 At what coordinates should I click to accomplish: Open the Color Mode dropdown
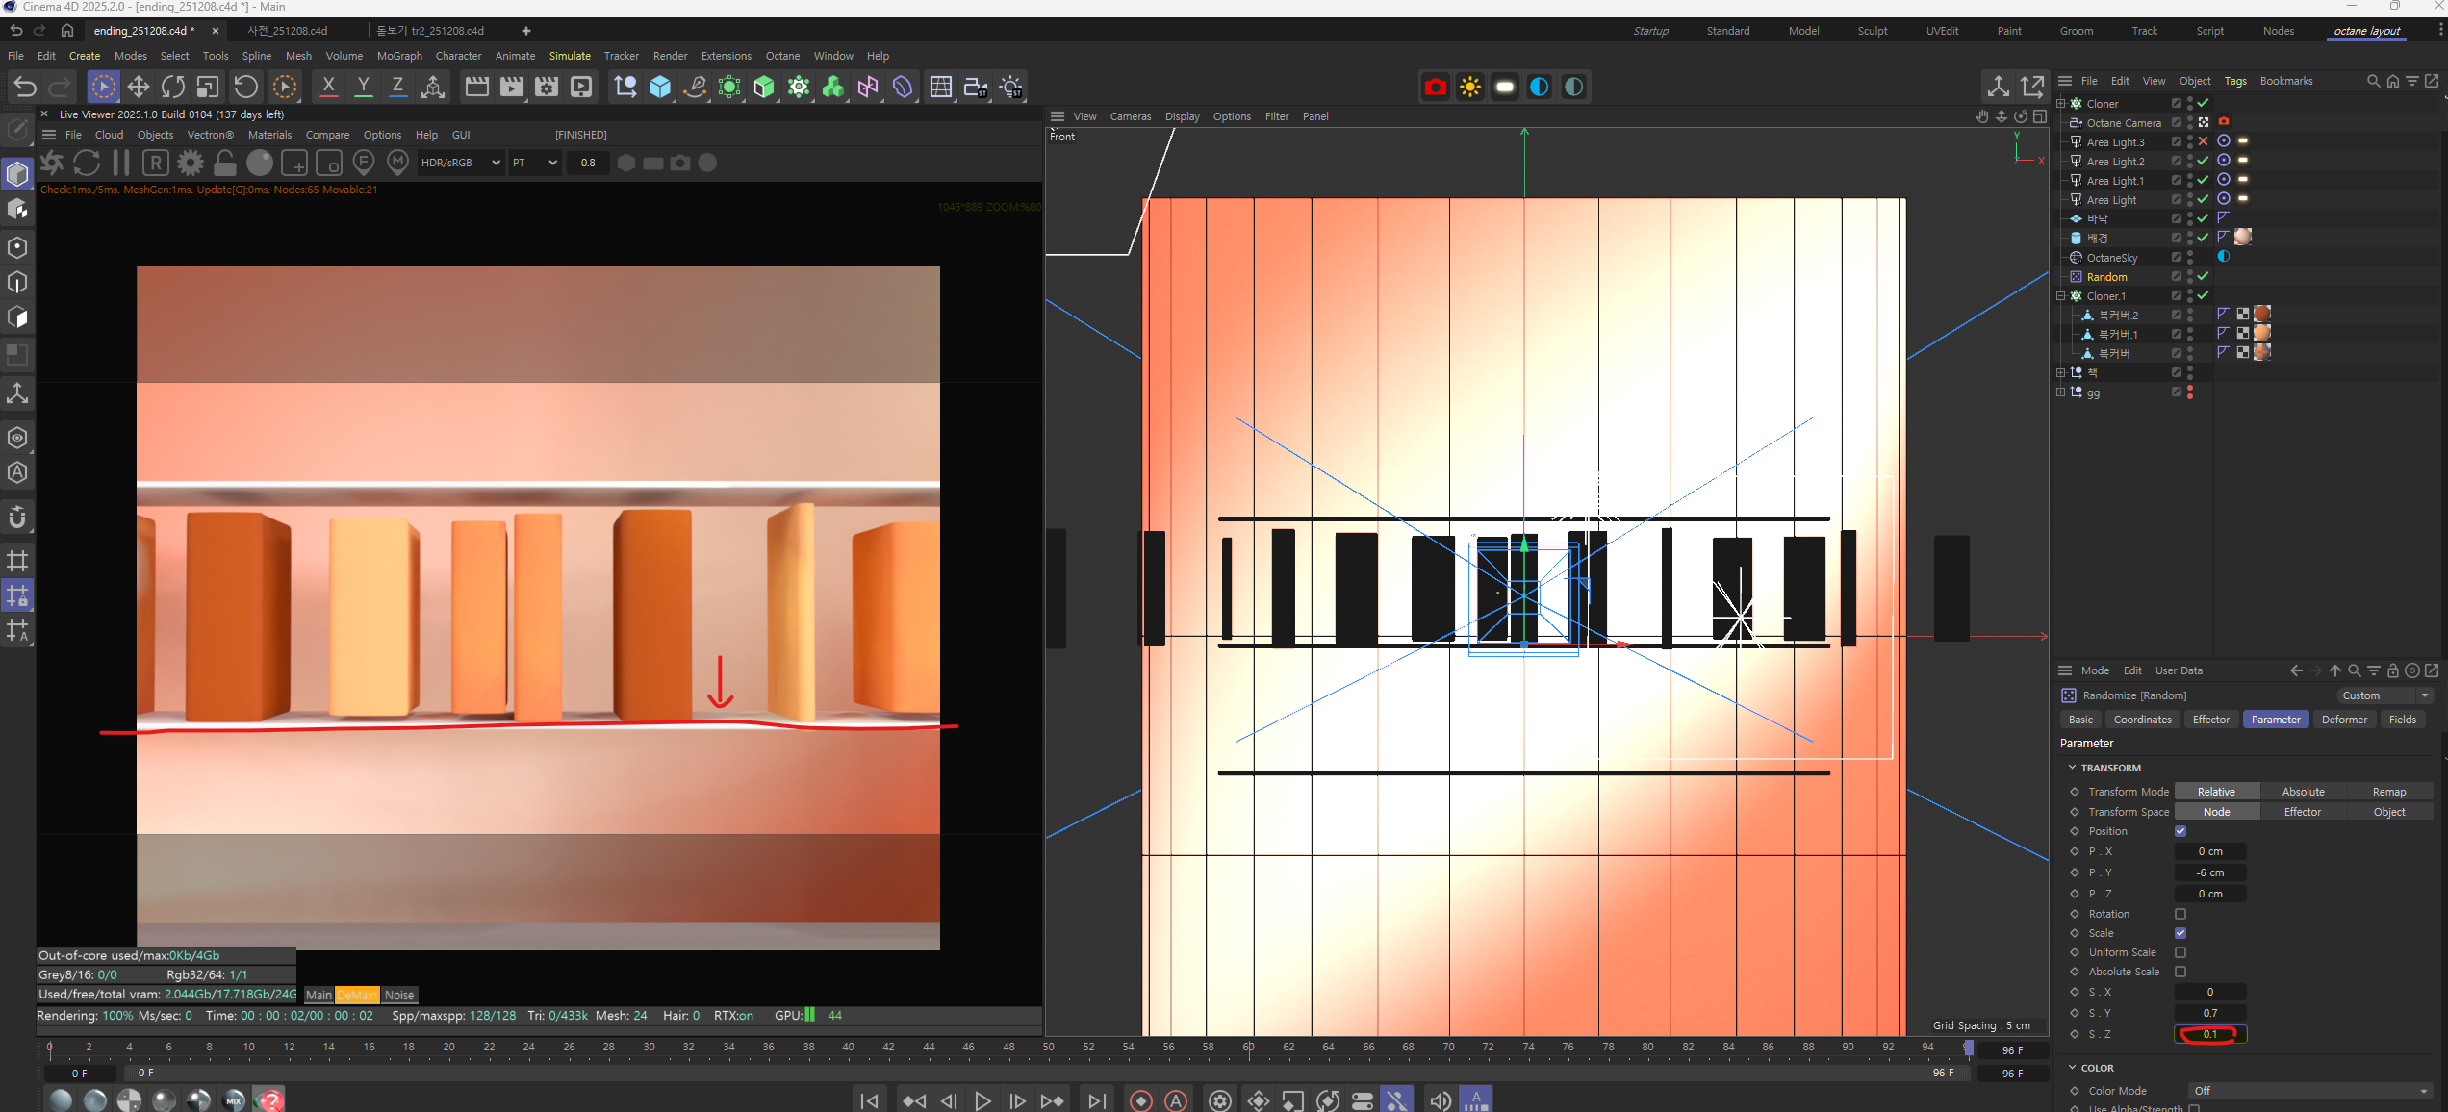point(2309,1091)
